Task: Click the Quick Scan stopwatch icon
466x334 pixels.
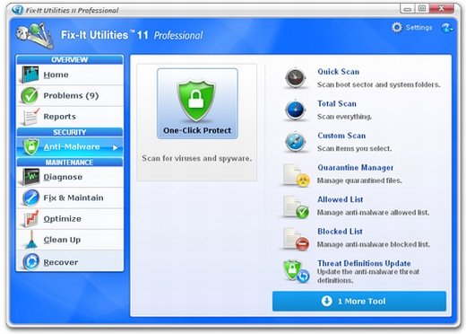Action: (x=295, y=78)
